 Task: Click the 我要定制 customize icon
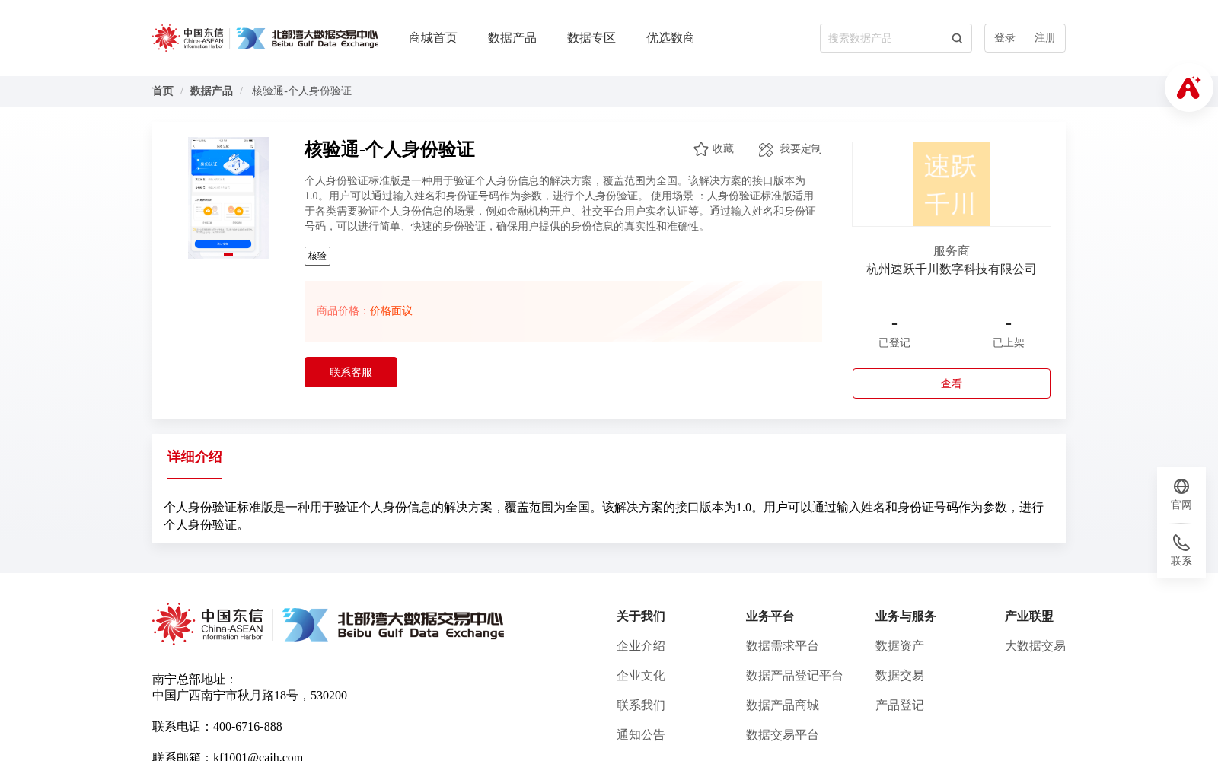click(766, 149)
